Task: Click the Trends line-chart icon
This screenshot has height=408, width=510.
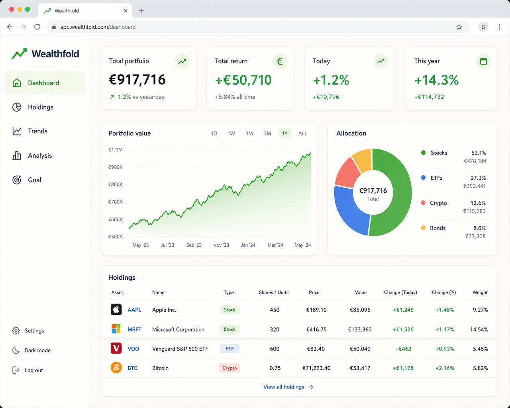Action: (17, 131)
